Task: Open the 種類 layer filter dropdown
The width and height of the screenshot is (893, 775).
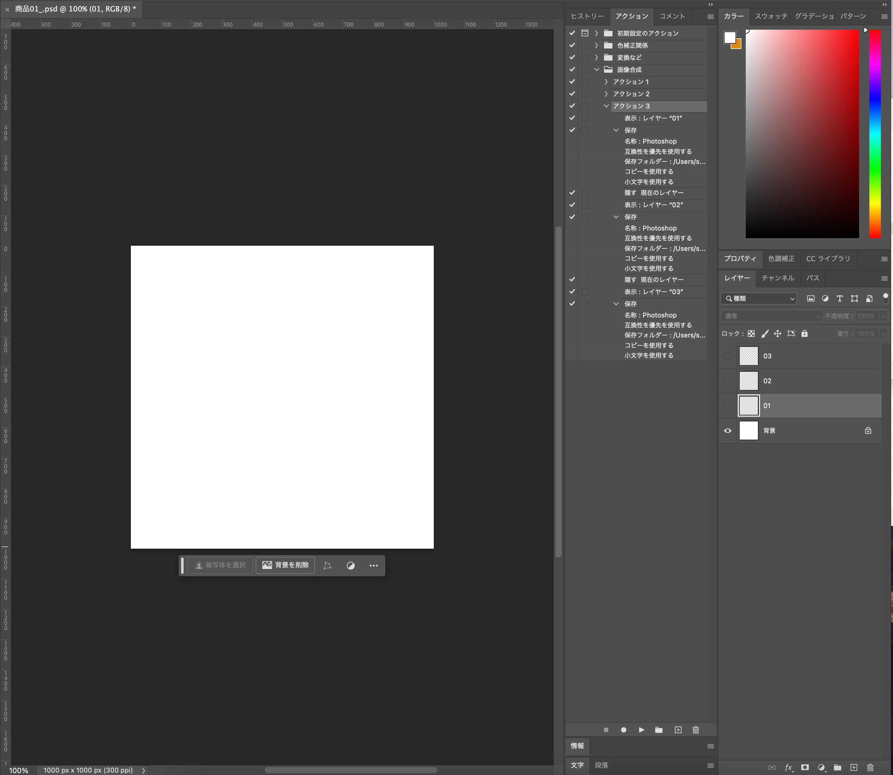Action: point(759,299)
